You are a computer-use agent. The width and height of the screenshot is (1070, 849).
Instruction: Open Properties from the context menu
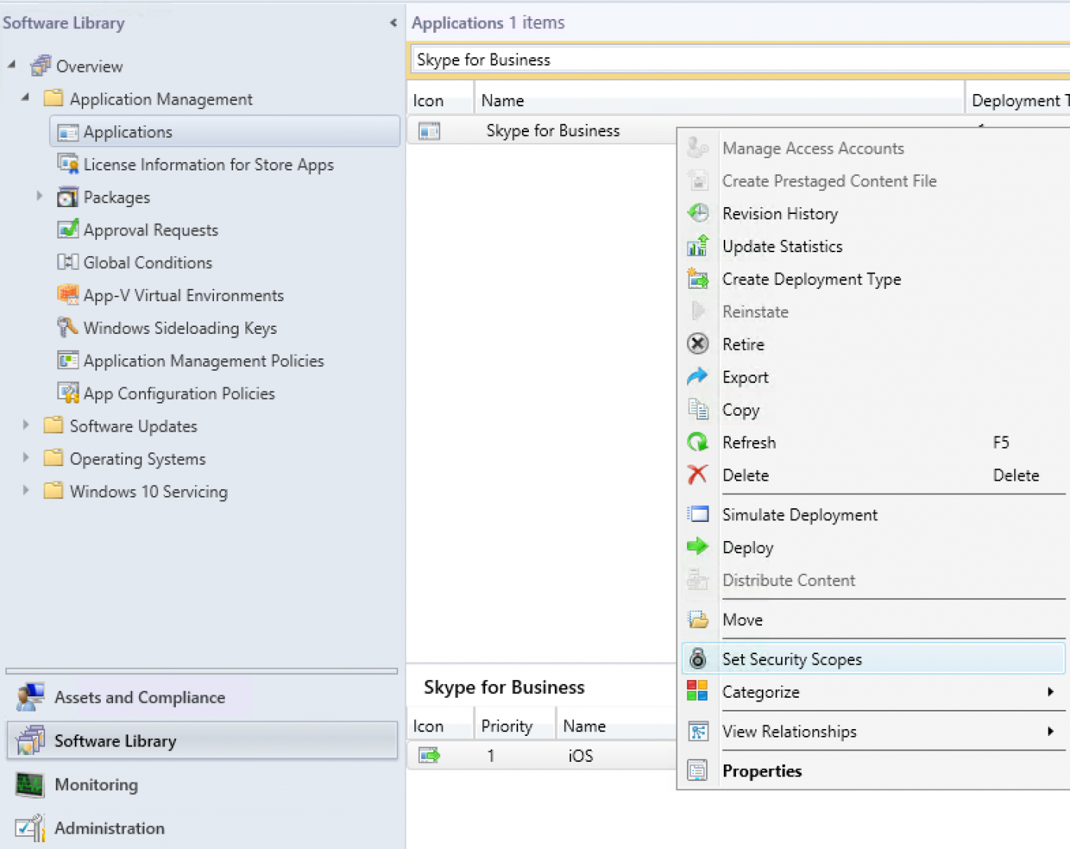pyautogui.click(x=762, y=771)
